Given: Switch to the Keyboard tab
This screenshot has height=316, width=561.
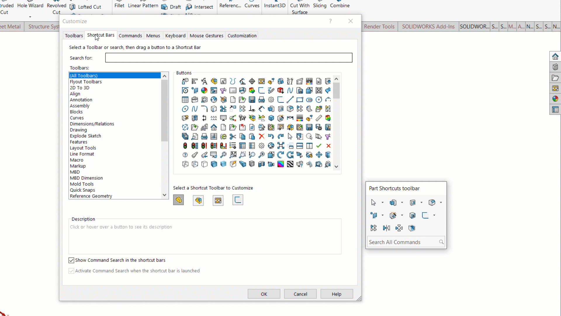Looking at the screenshot, I should (x=176, y=35).
